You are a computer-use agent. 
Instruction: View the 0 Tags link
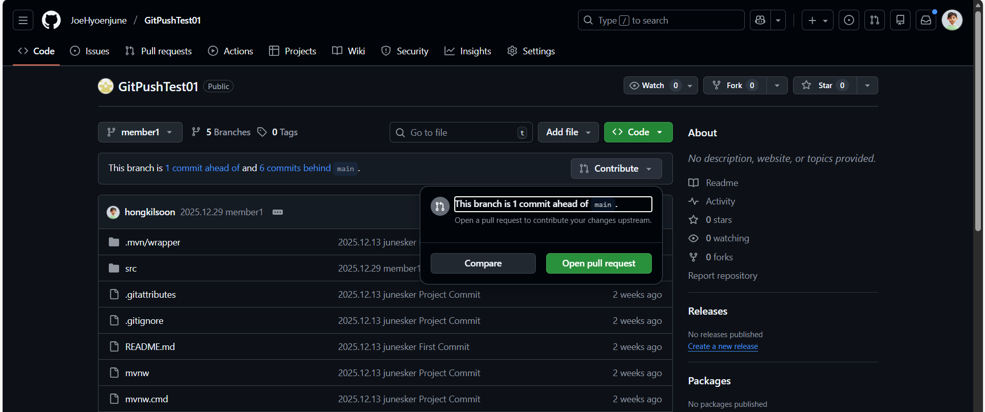coord(278,132)
